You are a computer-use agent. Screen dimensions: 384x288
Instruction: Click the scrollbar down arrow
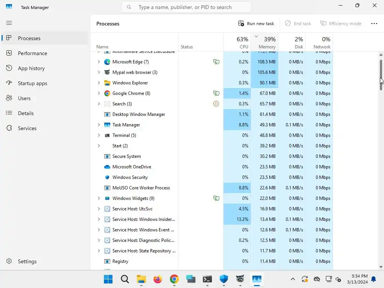pos(381,267)
